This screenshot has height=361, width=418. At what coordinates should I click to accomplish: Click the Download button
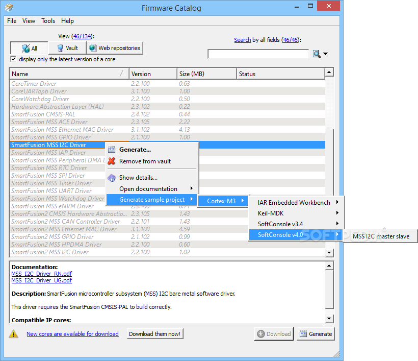tap(274, 334)
